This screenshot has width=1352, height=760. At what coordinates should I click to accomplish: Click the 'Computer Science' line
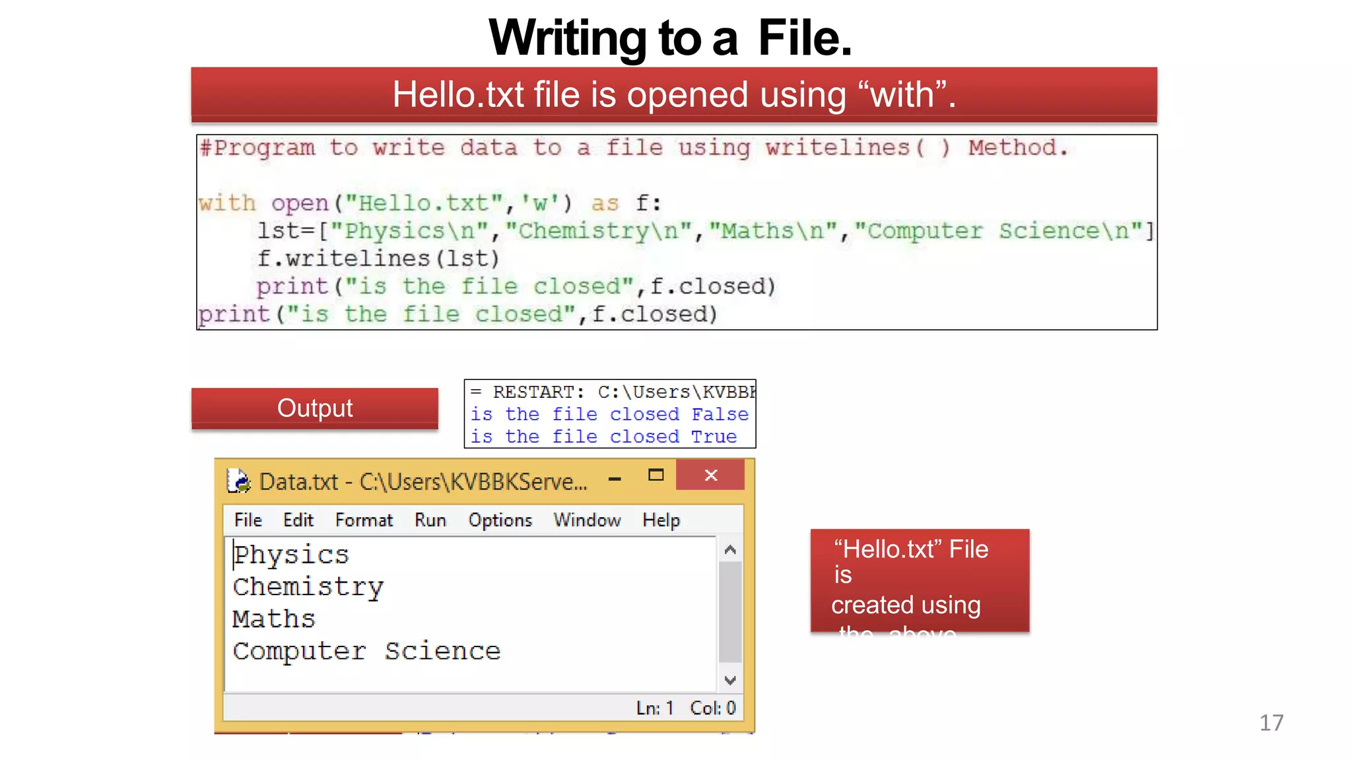[366, 651]
